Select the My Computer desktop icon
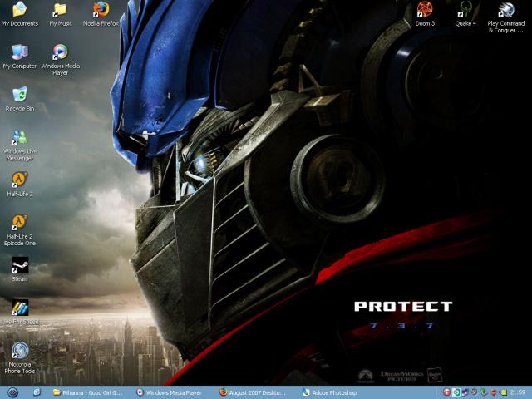 pos(20,57)
